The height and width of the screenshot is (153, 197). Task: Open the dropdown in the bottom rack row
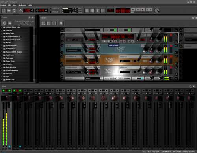tap(94, 79)
